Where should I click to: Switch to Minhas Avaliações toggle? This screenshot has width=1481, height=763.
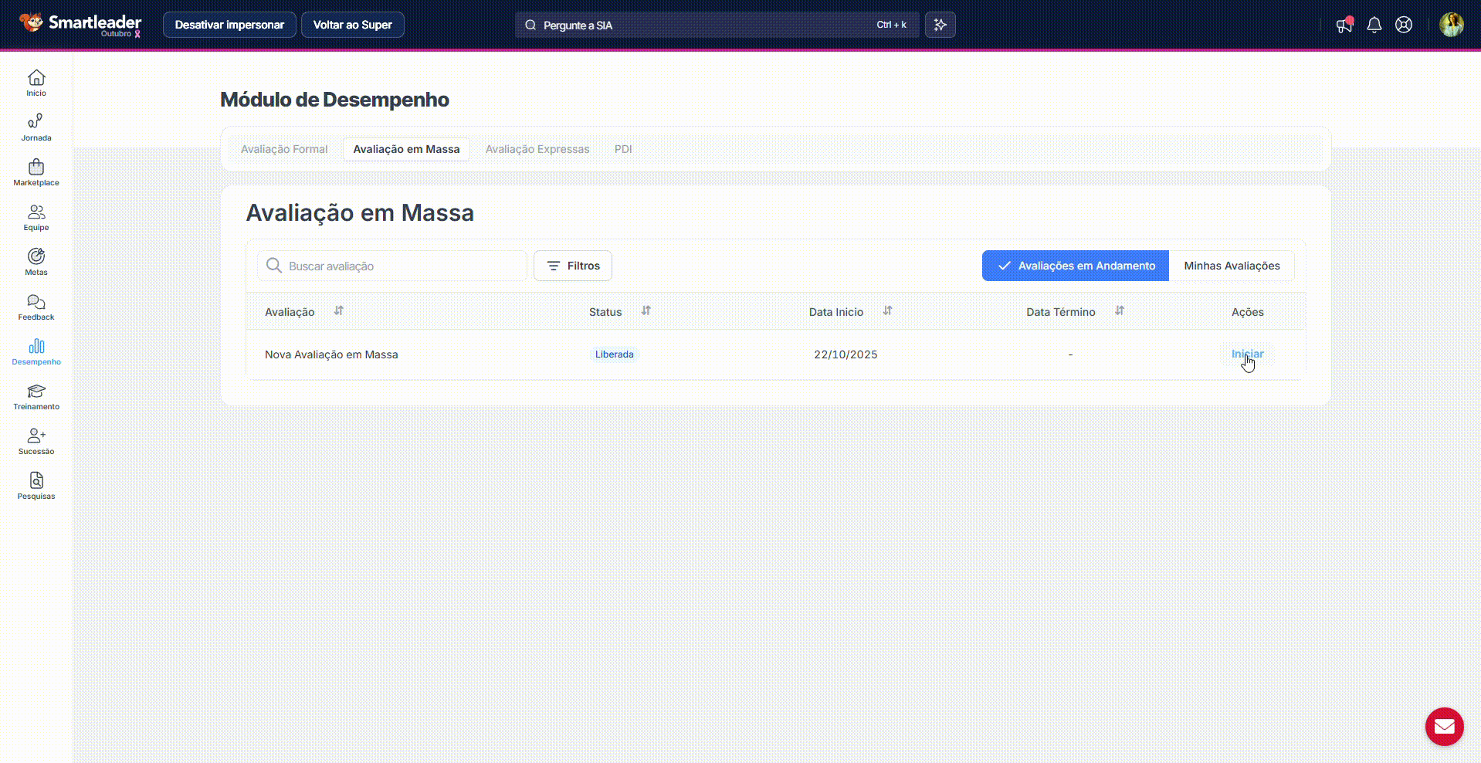[x=1232, y=266]
